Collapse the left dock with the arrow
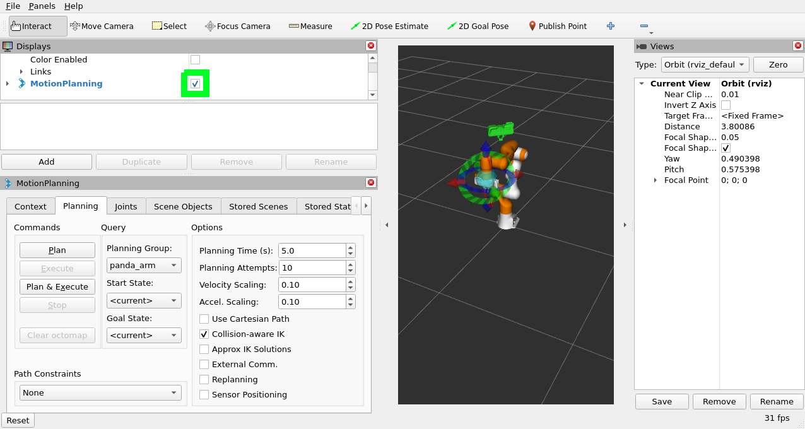 tap(387, 225)
